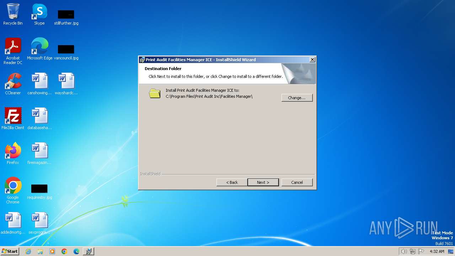Select vancouncil.jpg desktop file
455x256 pixels.
(66, 52)
